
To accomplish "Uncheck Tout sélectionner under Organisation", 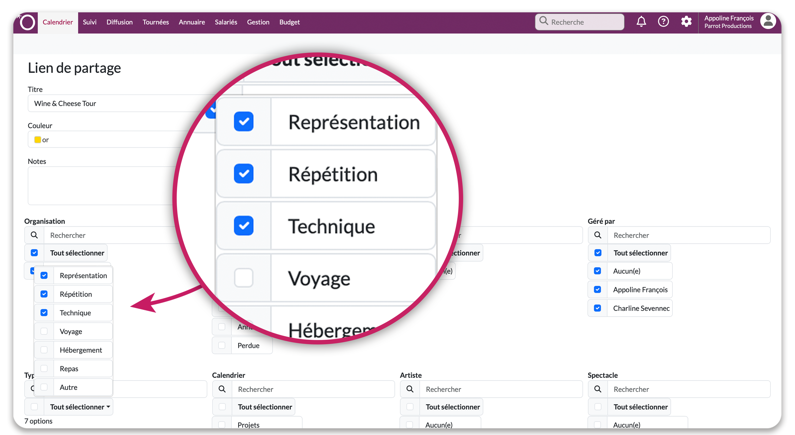I will point(34,253).
